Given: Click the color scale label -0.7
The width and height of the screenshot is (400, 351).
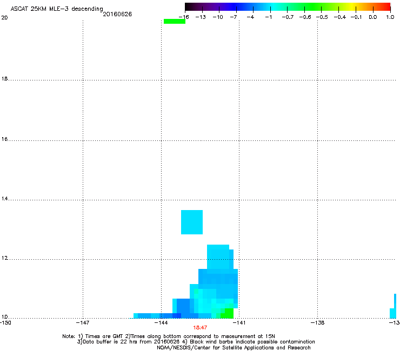Looking at the screenshot, I should coord(288,17).
